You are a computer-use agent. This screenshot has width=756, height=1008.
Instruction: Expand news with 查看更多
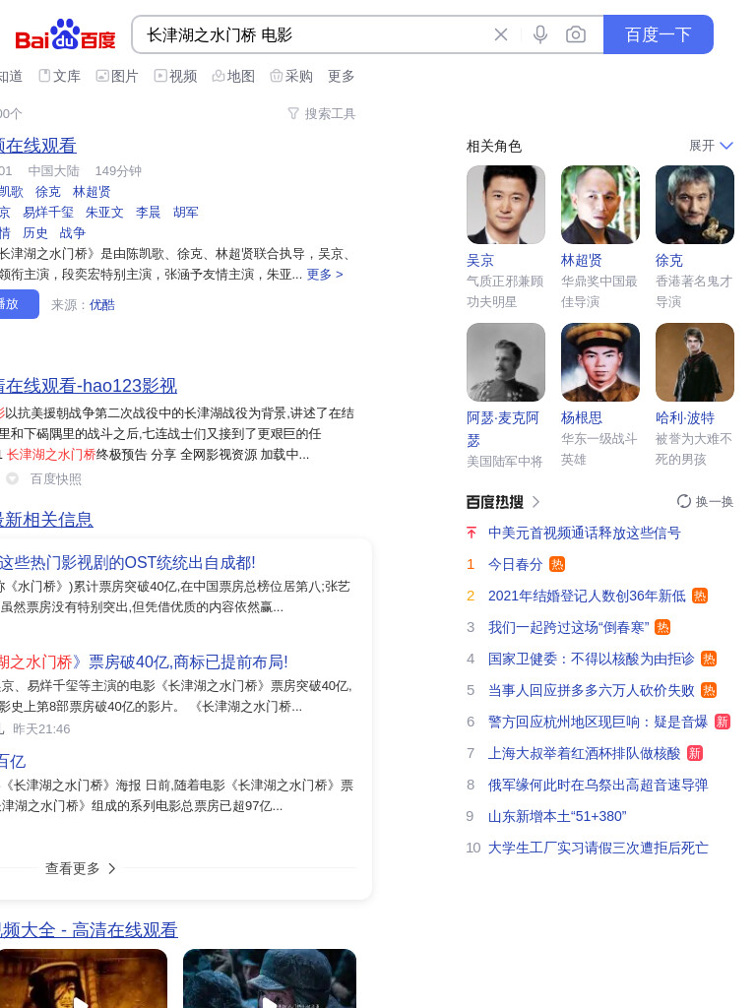coord(81,868)
